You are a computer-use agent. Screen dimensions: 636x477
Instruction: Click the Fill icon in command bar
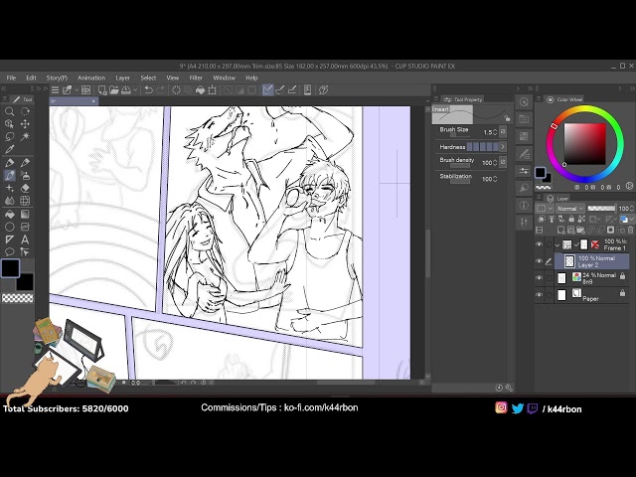tap(200, 90)
